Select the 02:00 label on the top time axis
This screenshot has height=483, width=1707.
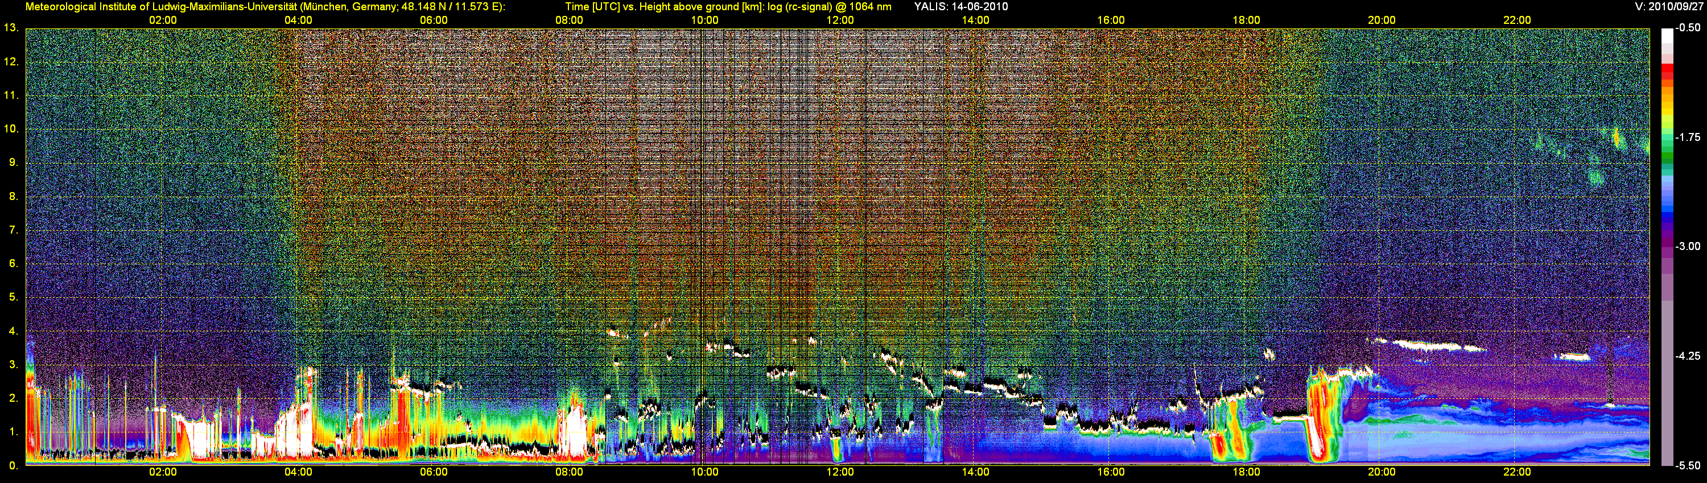point(163,20)
